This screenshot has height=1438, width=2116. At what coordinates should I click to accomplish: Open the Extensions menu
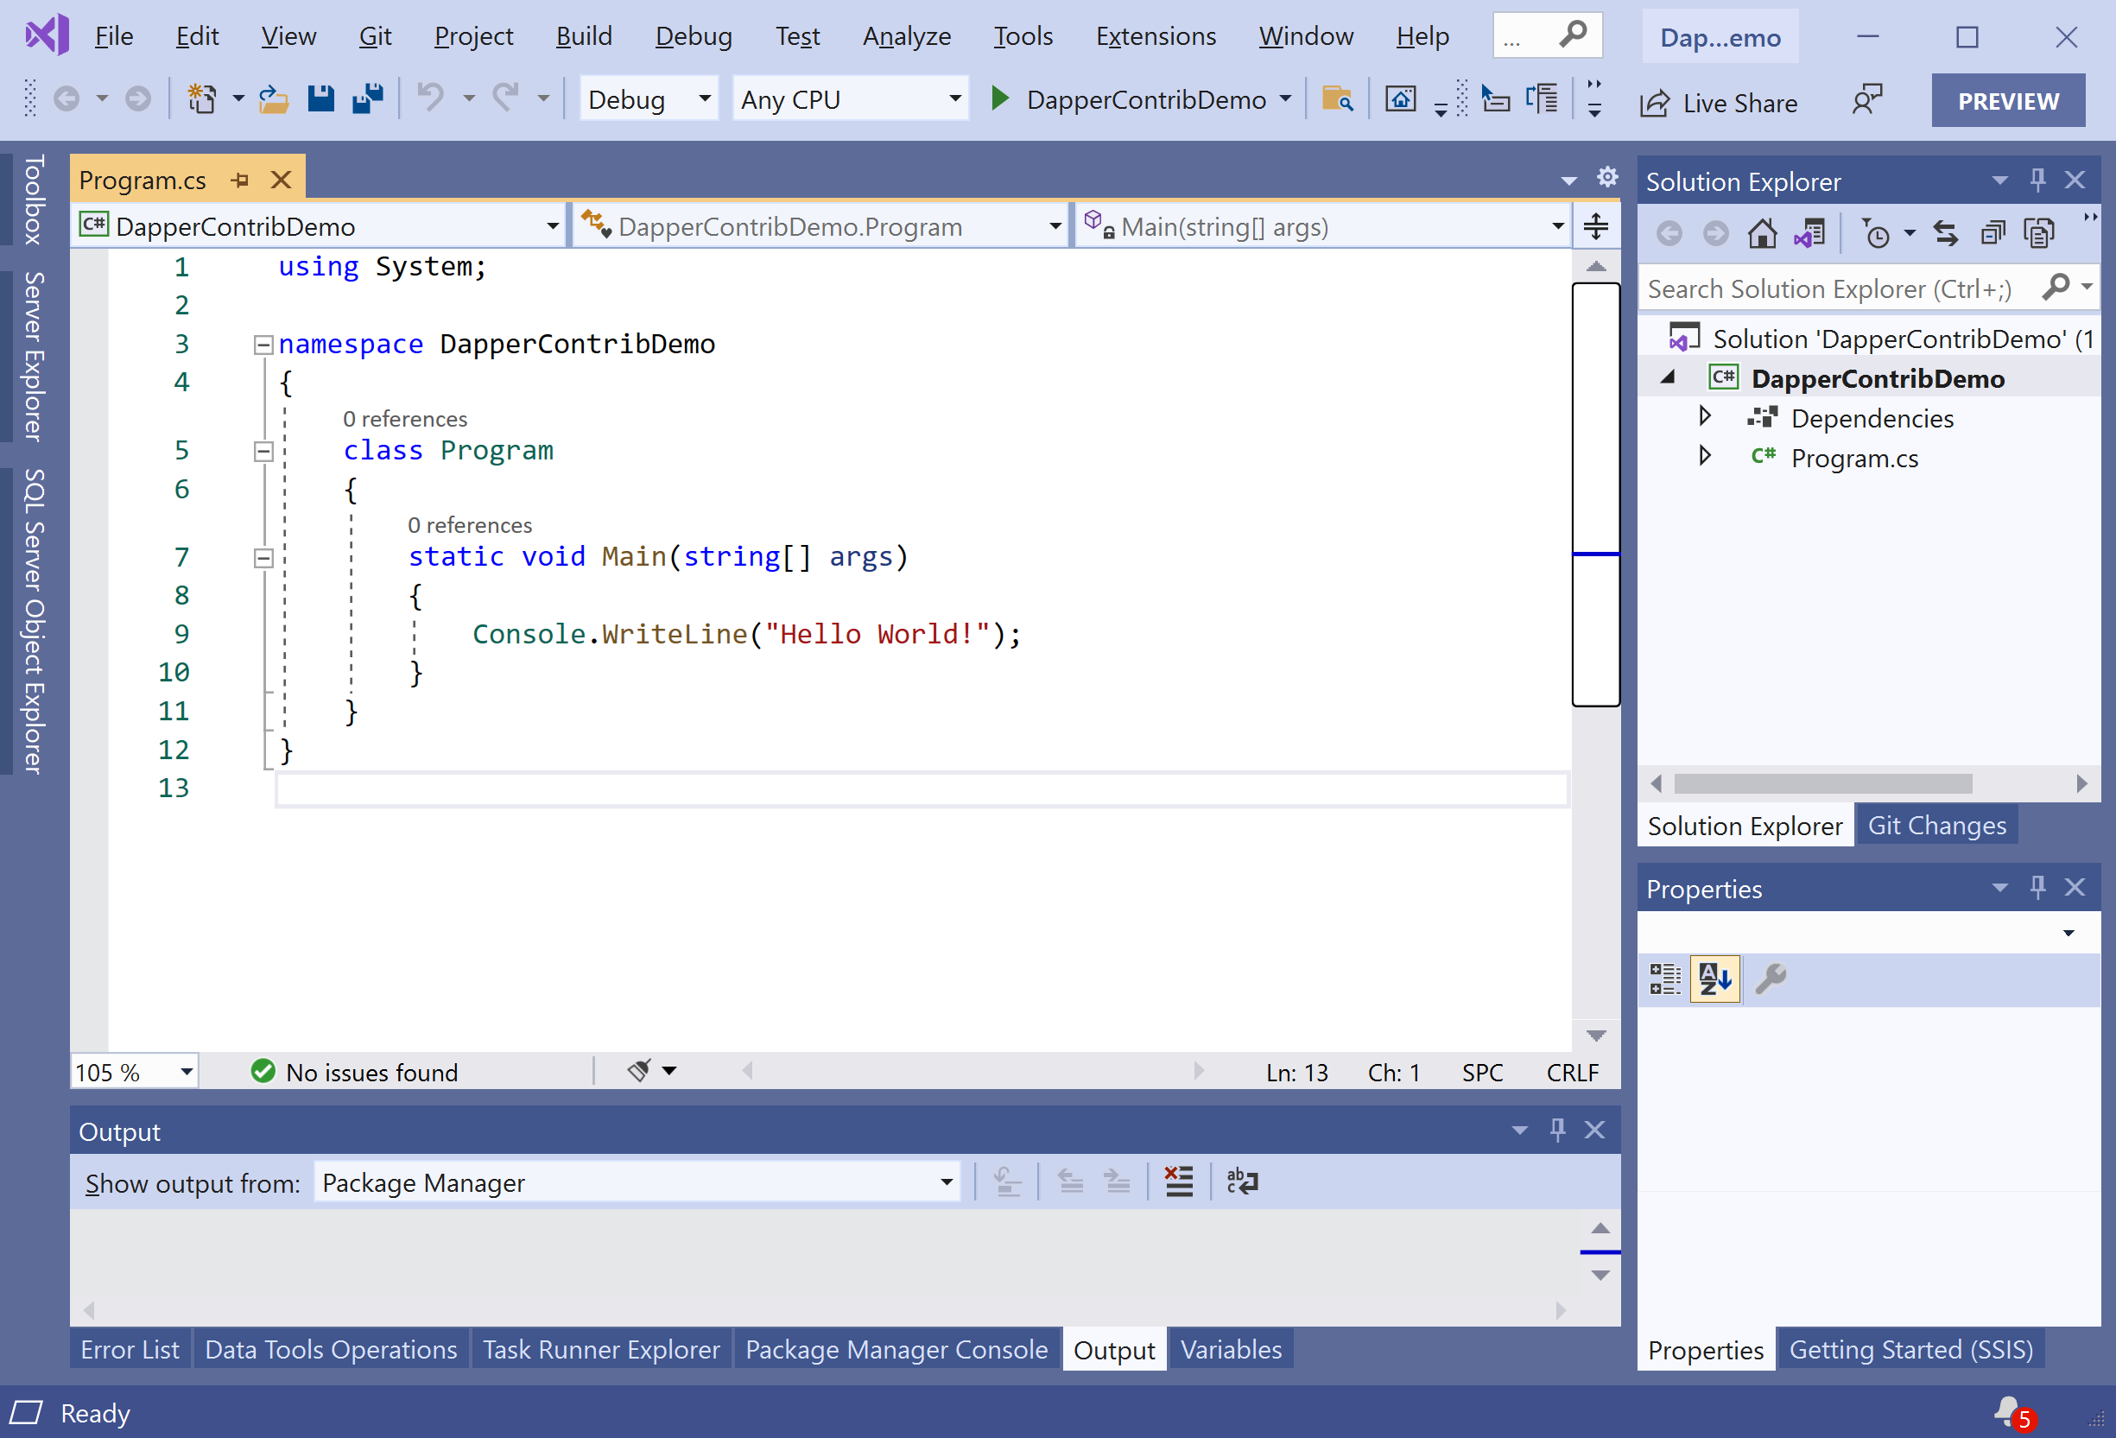point(1156,36)
